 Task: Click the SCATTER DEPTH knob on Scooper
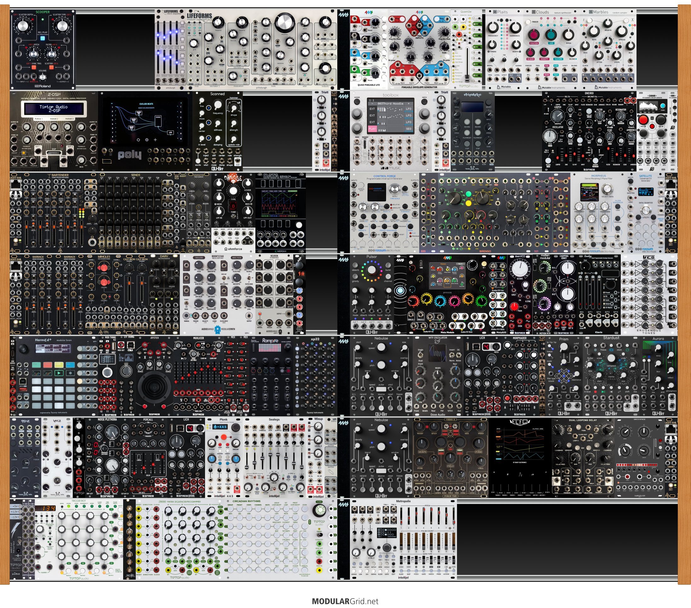pos(22,26)
